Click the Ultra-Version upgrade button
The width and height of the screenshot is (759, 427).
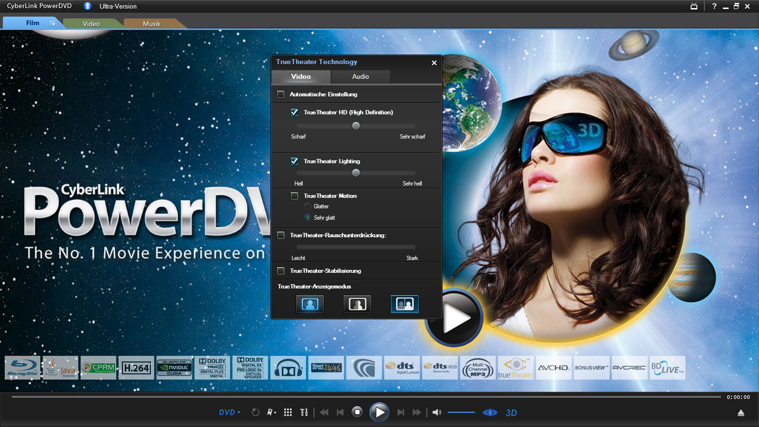coord(87,6)
